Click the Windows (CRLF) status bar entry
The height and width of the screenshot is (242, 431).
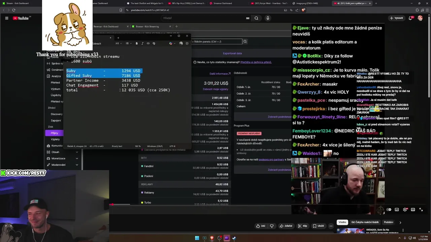(x=155, y=146)
